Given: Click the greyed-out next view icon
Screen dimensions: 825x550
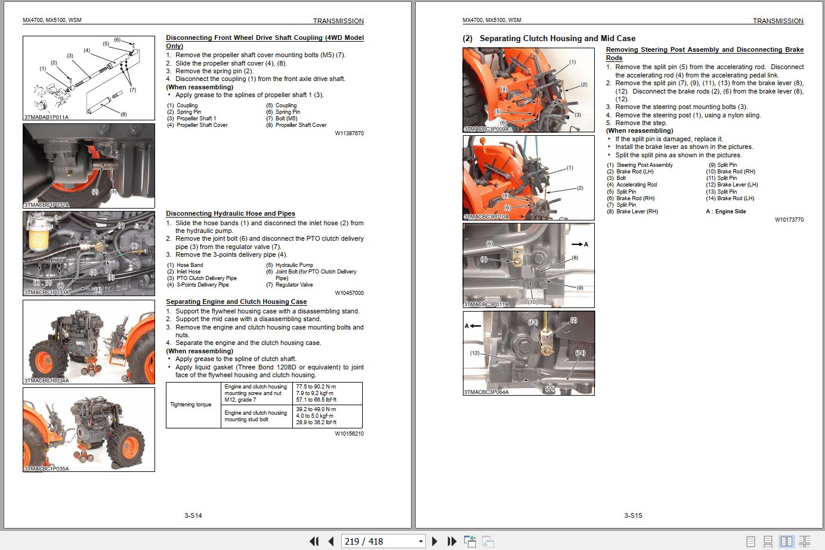Looking at the screenshot, I should click(488, 541).
